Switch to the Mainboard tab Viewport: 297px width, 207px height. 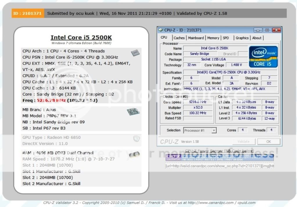click(196, 38)
